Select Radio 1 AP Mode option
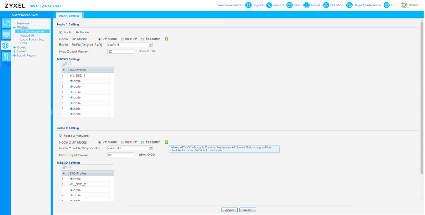Image resolution: width=425 pixels, height=215 pixels. tap(100, 39)
